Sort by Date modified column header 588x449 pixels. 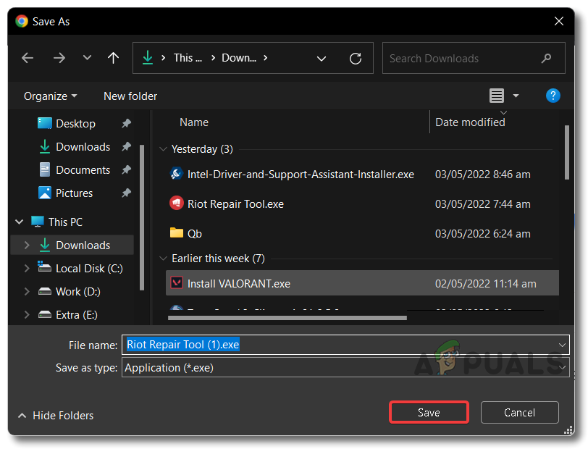tap(470, 122)
